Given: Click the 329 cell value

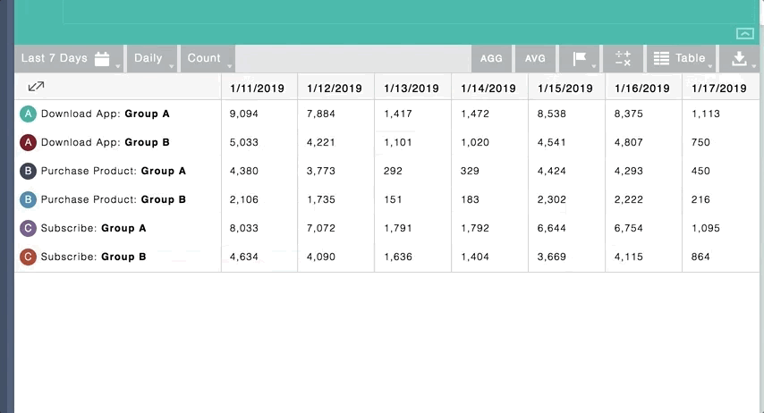Looking at the screenshot, I should coord(470,171).
